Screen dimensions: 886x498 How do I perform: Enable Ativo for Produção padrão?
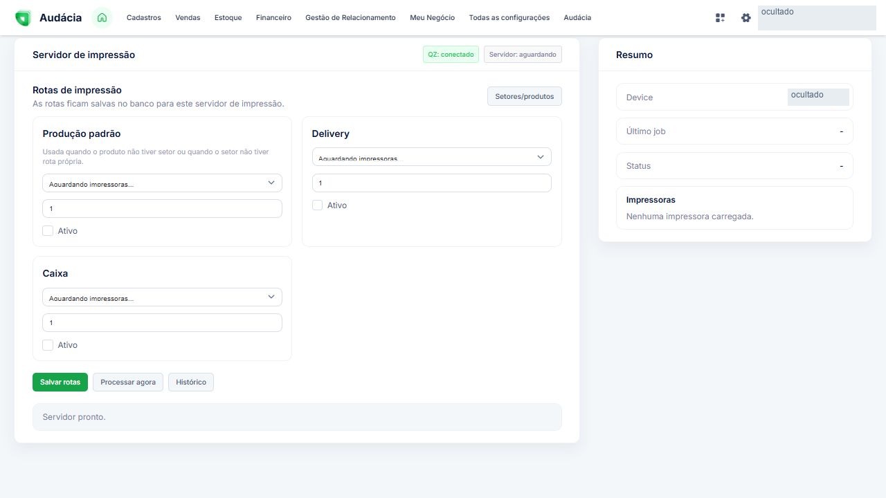[48, 231]
